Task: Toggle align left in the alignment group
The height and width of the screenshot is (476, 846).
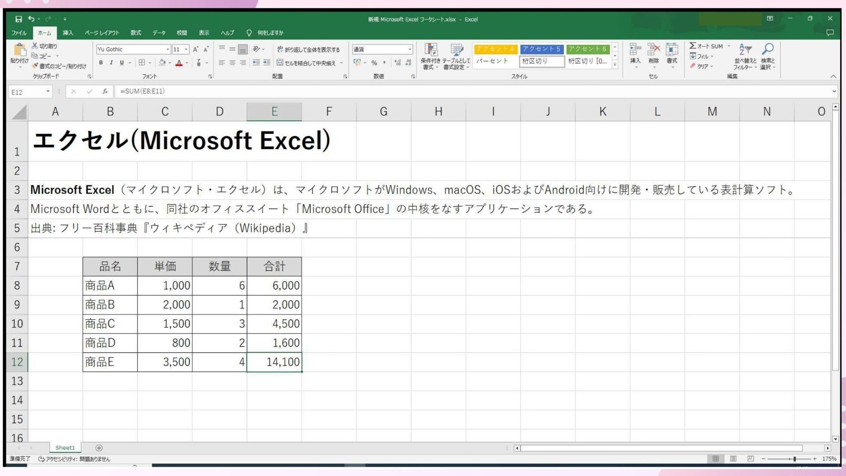Action: (x=222, y=63)
